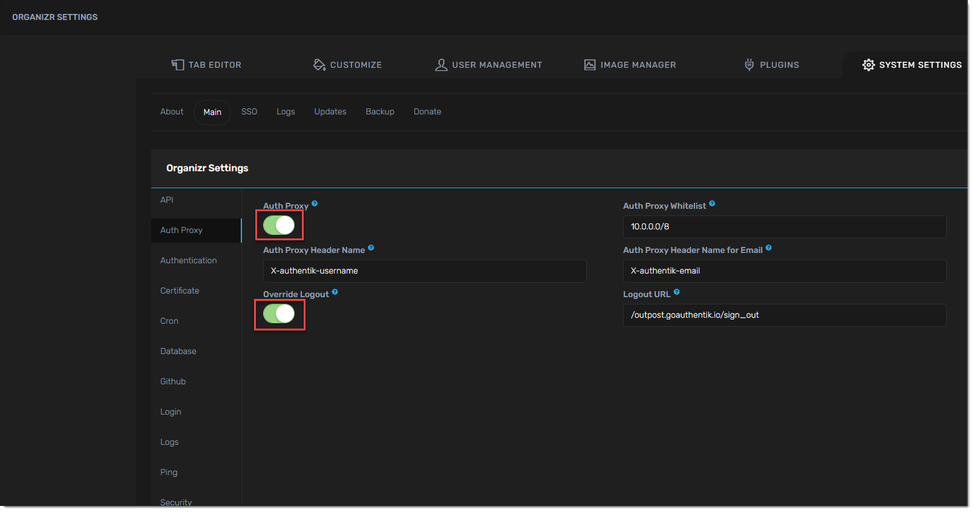Open the Updates tab
Image resolution: width=974 pixels, height=512 pixels.
(x=330, y=112)
